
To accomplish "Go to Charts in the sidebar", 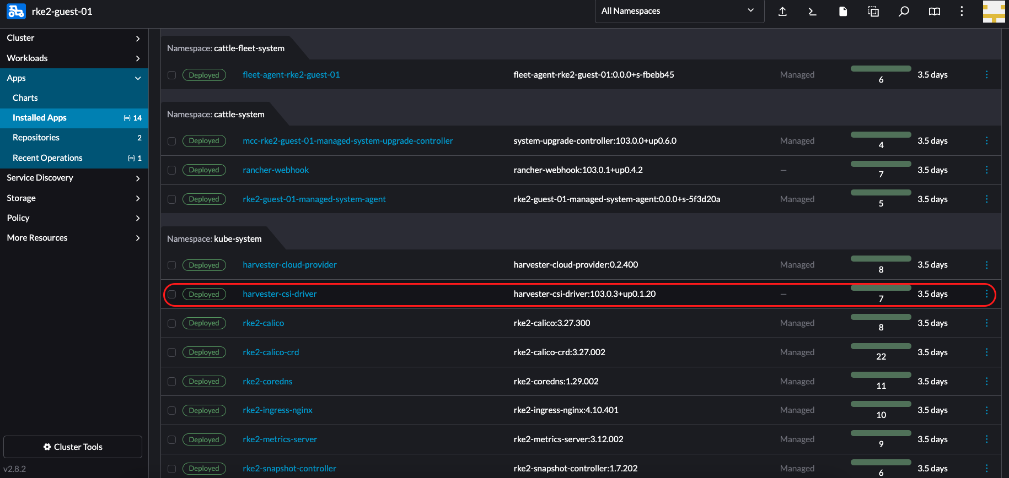I will pyautogui.click(x=25, y=98).
